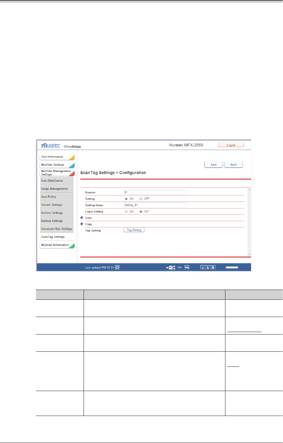Click the Back button
The width and height of the screenshot is (283, 443).
click(x=233, y=165)
